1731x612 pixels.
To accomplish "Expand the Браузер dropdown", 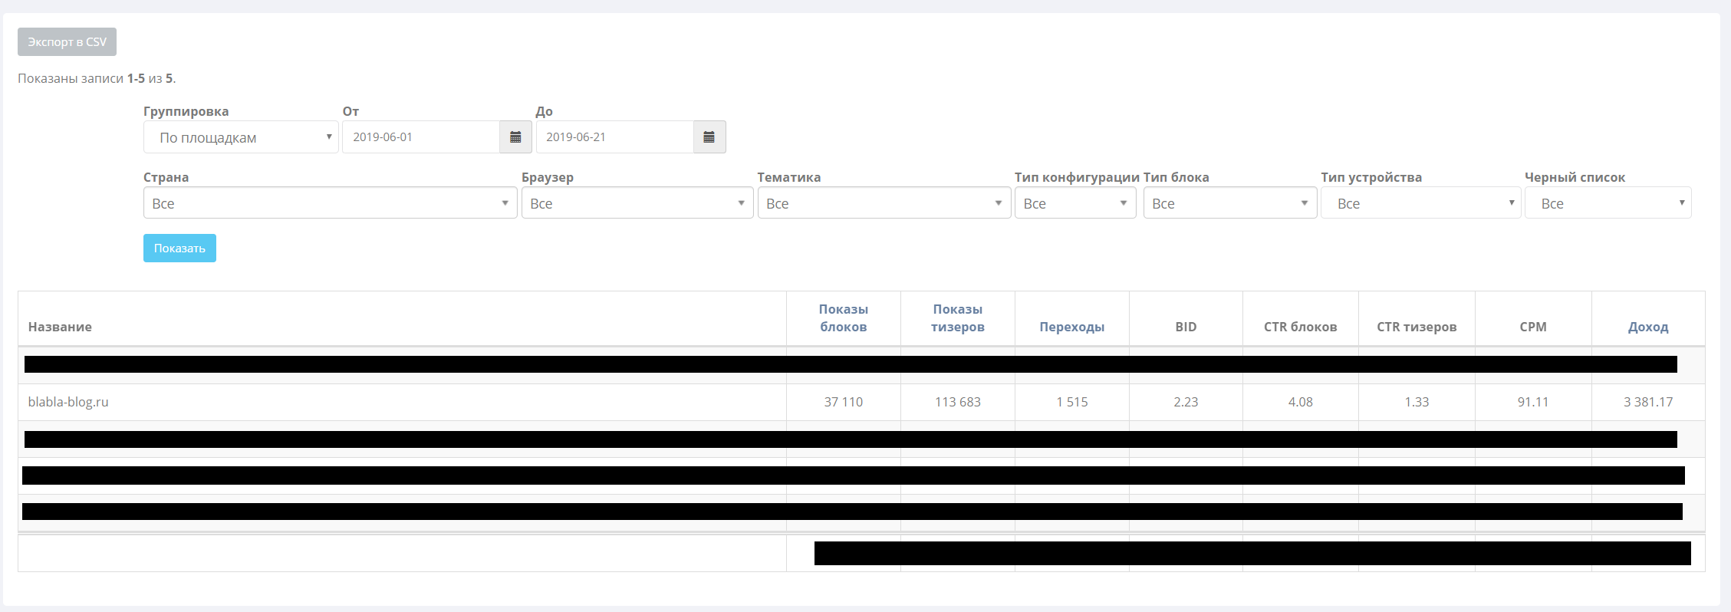I will coord(637,203).
